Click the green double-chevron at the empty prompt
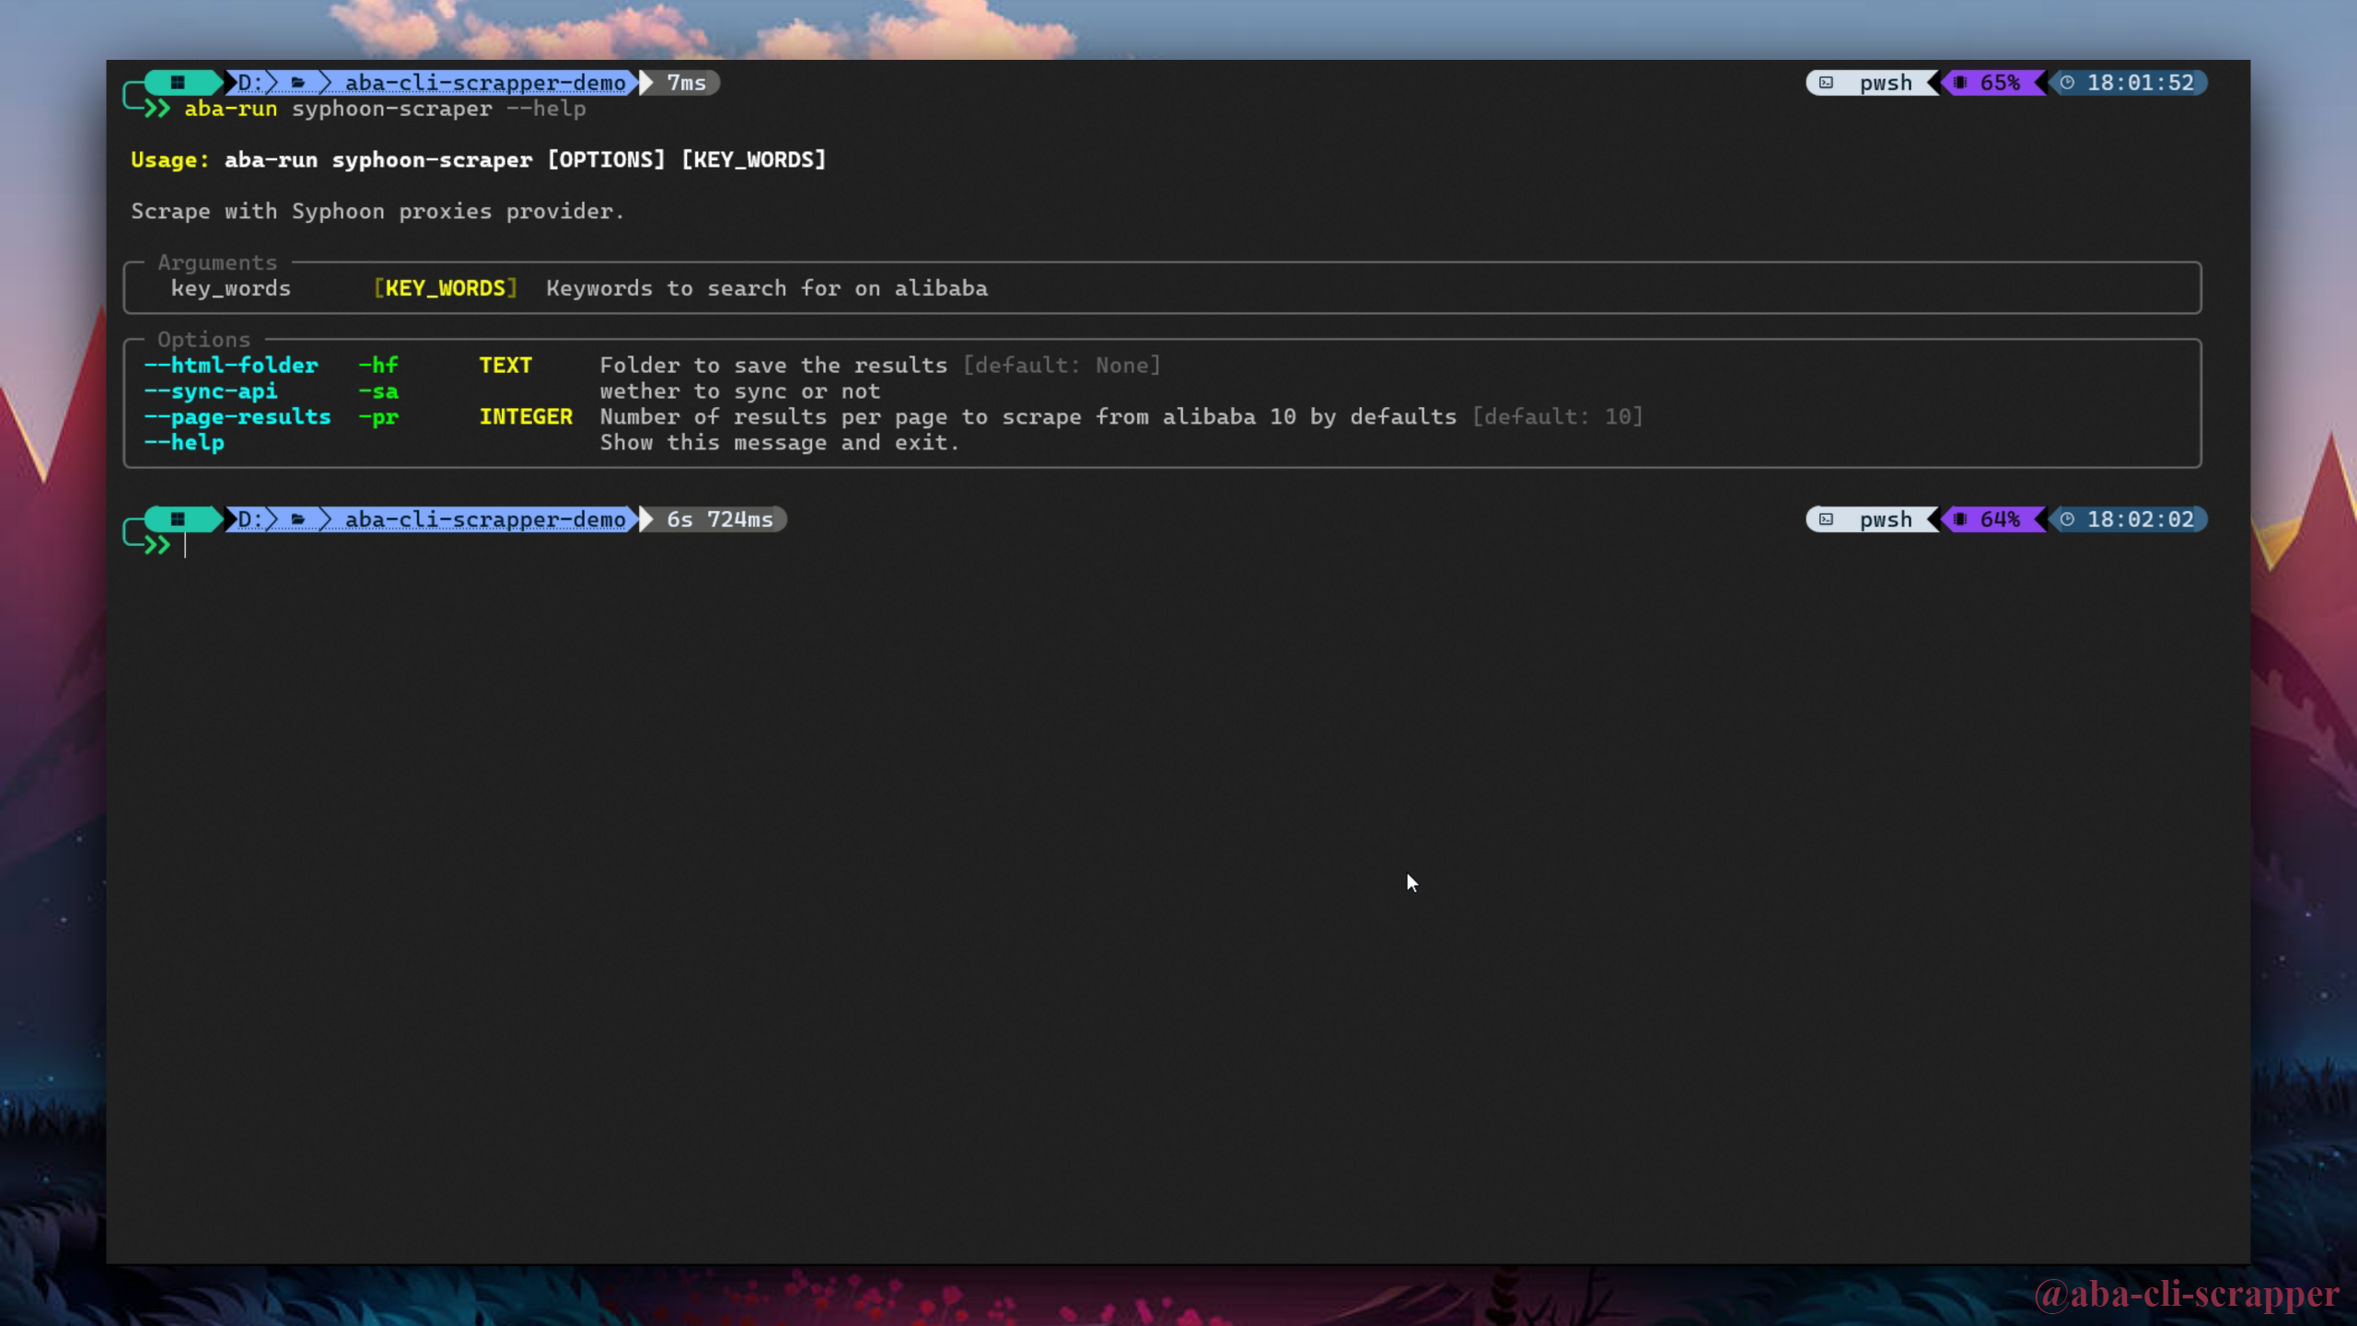 point(157,545)
